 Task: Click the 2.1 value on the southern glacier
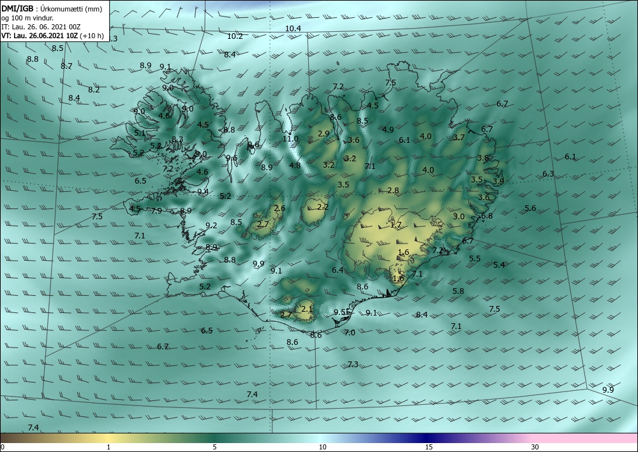pyautogui.click(x=307, y=309)
